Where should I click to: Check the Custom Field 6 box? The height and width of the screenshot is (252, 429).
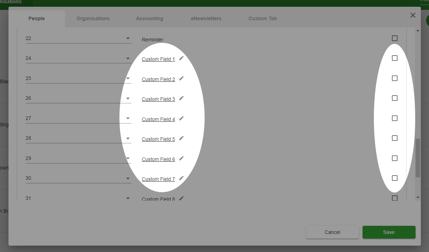395,158
